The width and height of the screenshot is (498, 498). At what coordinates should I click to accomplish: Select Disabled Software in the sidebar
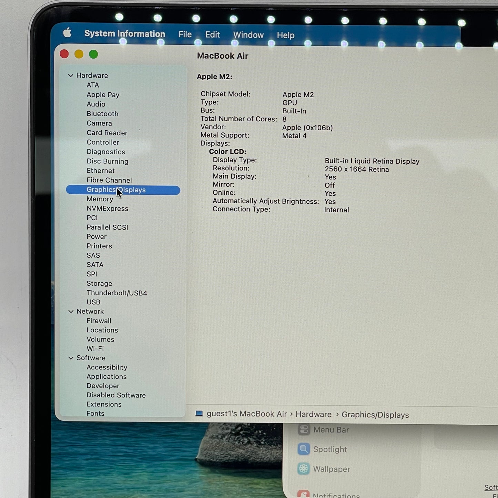coord(116,395)
